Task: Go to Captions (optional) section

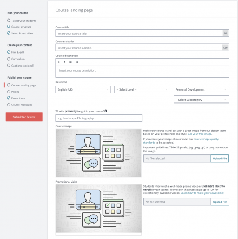Action: (23, 66)
